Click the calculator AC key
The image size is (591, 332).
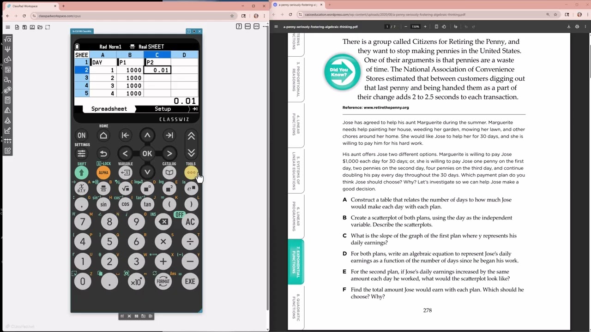(190, 222)
